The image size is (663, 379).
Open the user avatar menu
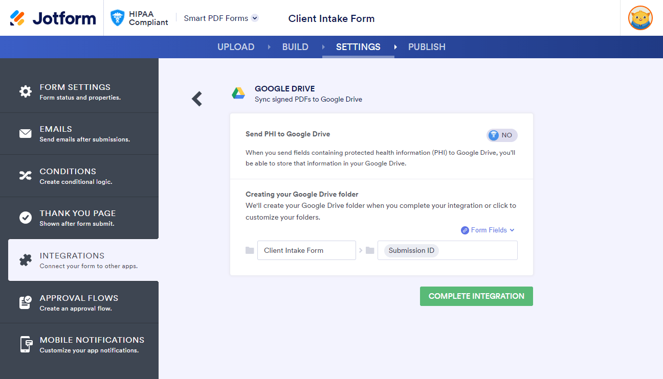click(640, 18)
